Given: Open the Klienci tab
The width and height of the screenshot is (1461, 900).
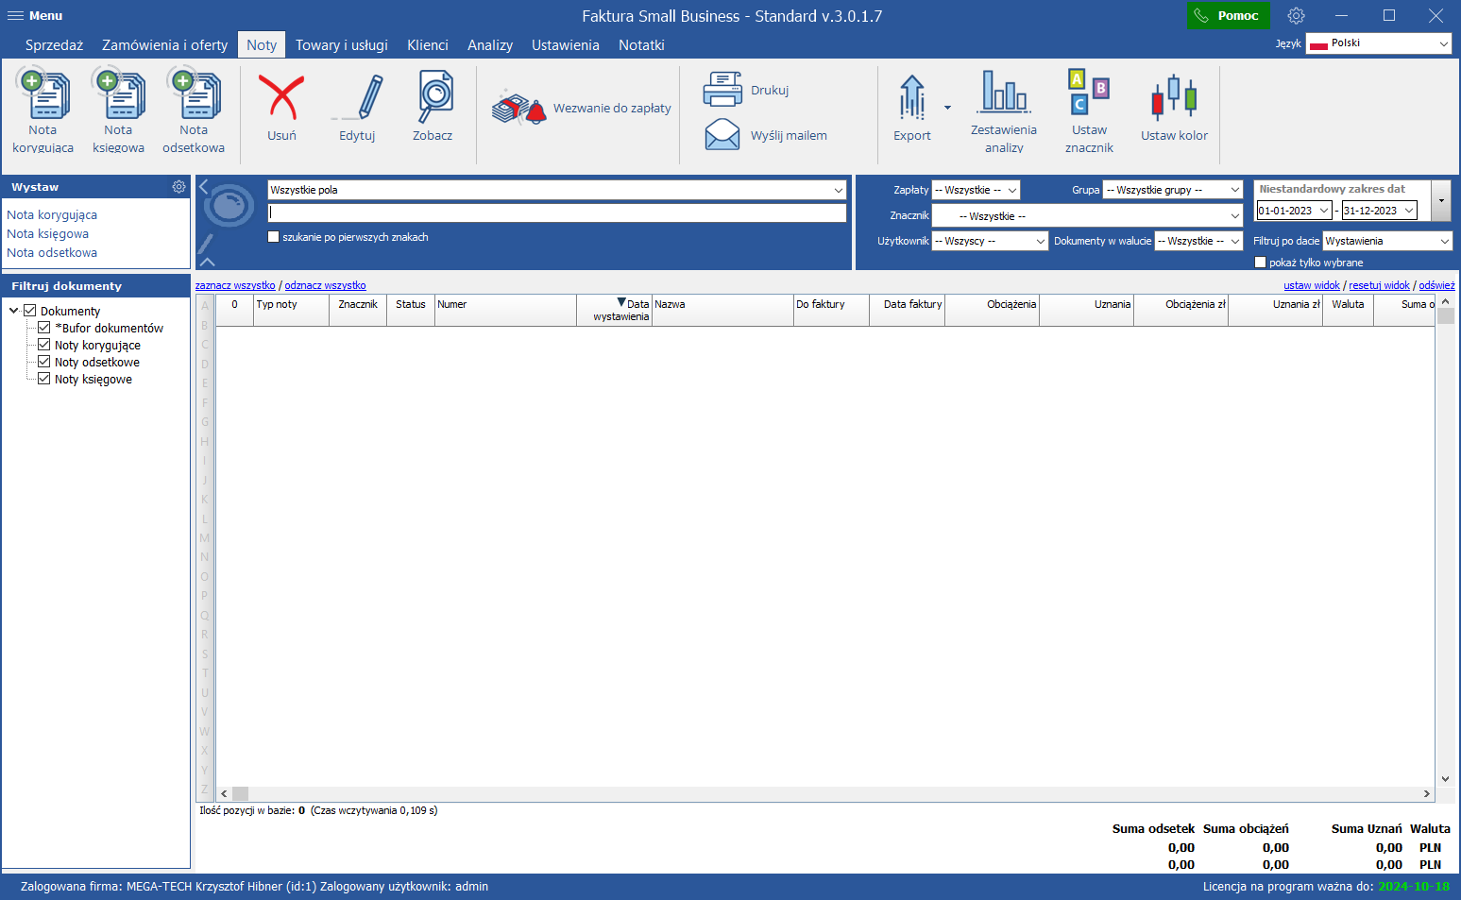Looking at the screenshot, I should coord(428,45).
